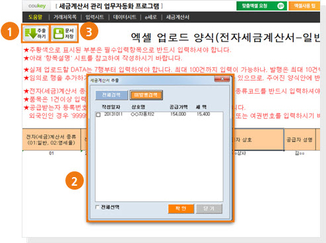Image resolution: width=326 pixels, height=243 pixels.
Task: Click the 작성일자 column header
Action: 111,107
